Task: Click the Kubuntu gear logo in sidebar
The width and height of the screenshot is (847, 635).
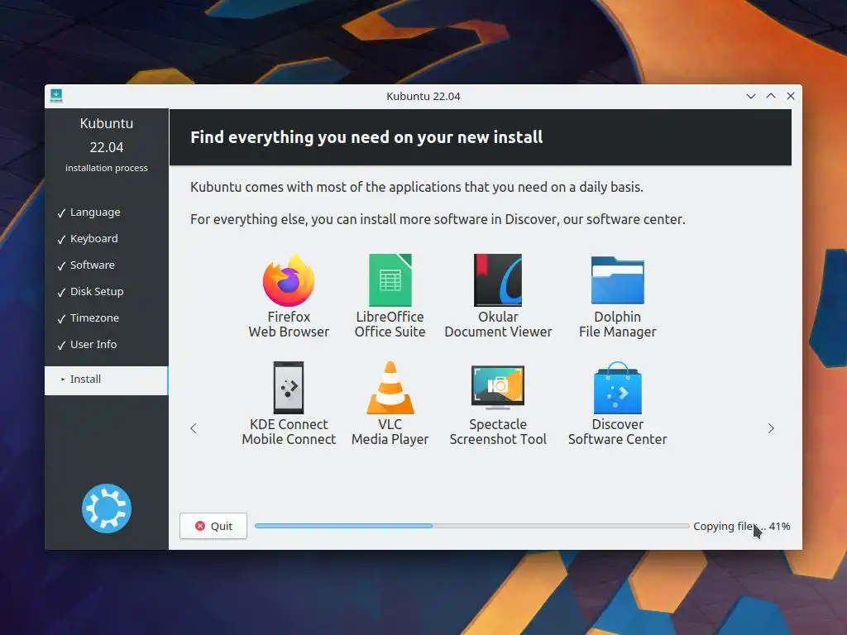Action: [x=107, y=508]
